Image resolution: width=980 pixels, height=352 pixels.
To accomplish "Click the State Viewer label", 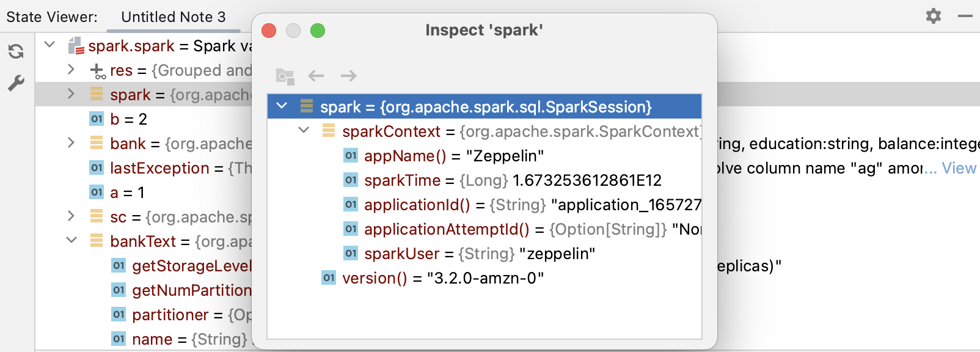I will [52, 16].
